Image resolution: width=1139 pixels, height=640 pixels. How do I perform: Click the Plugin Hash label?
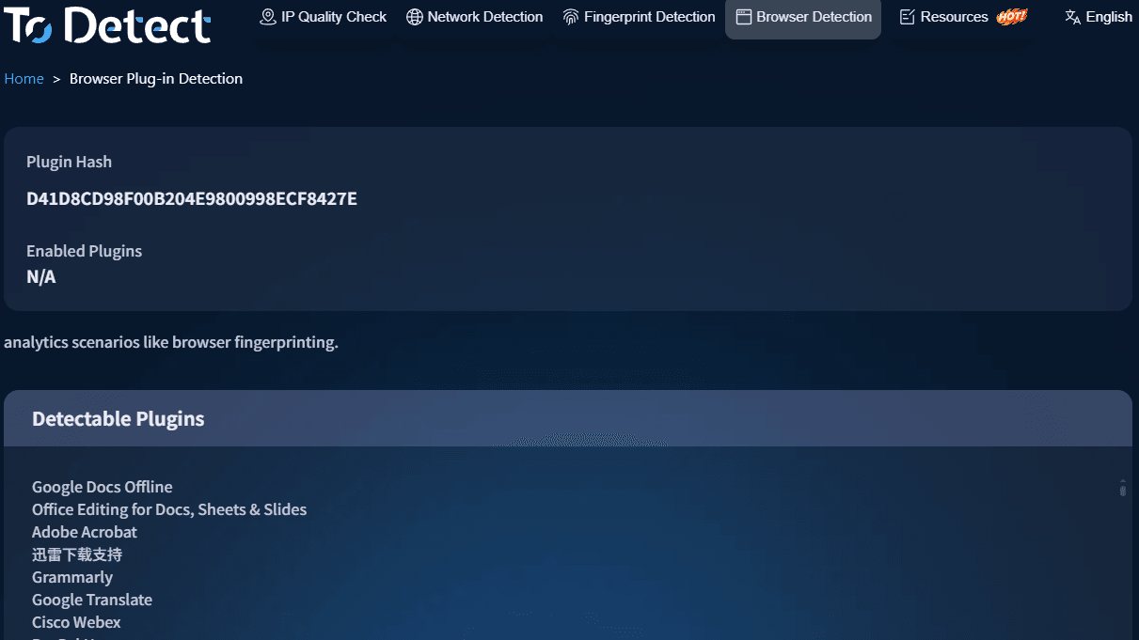[69, 162]
